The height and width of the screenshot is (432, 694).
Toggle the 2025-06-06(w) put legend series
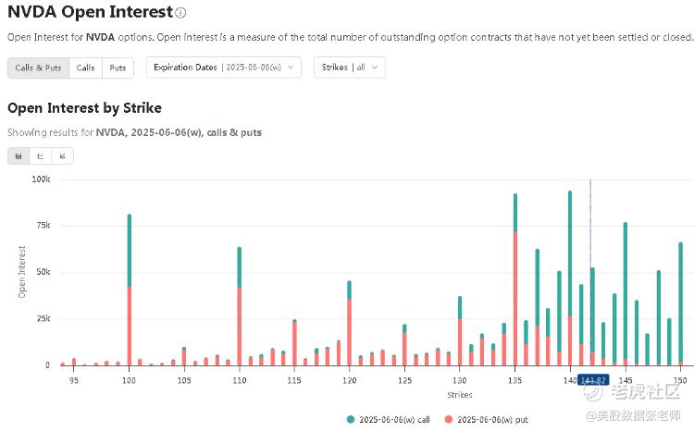[x=487, y=420]
